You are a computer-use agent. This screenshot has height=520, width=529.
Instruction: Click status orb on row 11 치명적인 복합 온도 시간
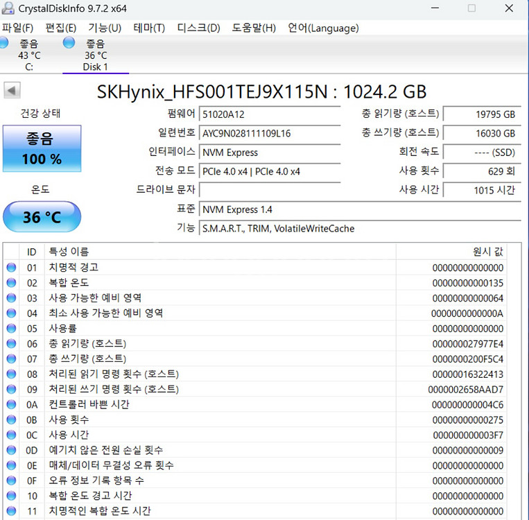click(11, 511)
